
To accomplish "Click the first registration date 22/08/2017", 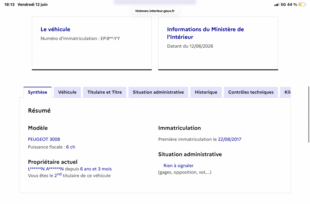I will [230, 139].
